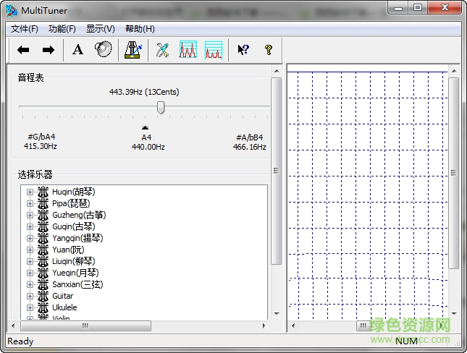Image resolution: width=467 pixels, height=353 pixels.
Task: Click the back arrow toolbar icon
Action: 23,50
